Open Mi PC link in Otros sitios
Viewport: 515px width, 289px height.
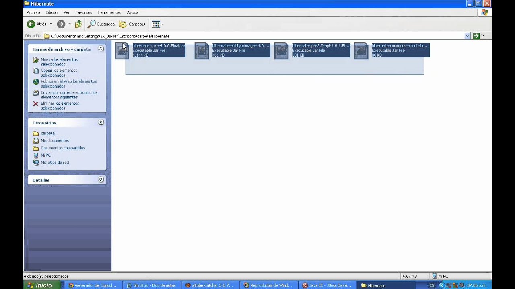point(45,155)
